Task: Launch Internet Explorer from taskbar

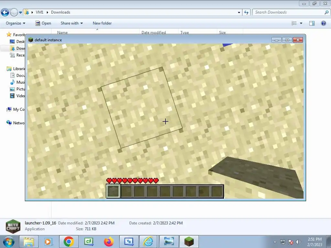Action: point(149,242)
